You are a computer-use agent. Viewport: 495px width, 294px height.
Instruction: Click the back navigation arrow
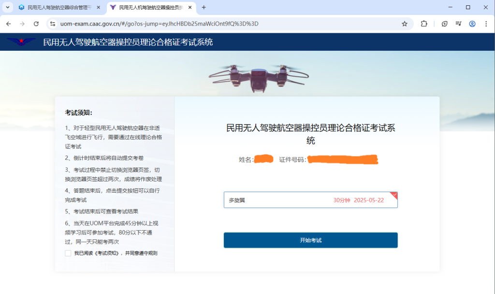coord(8,24)
